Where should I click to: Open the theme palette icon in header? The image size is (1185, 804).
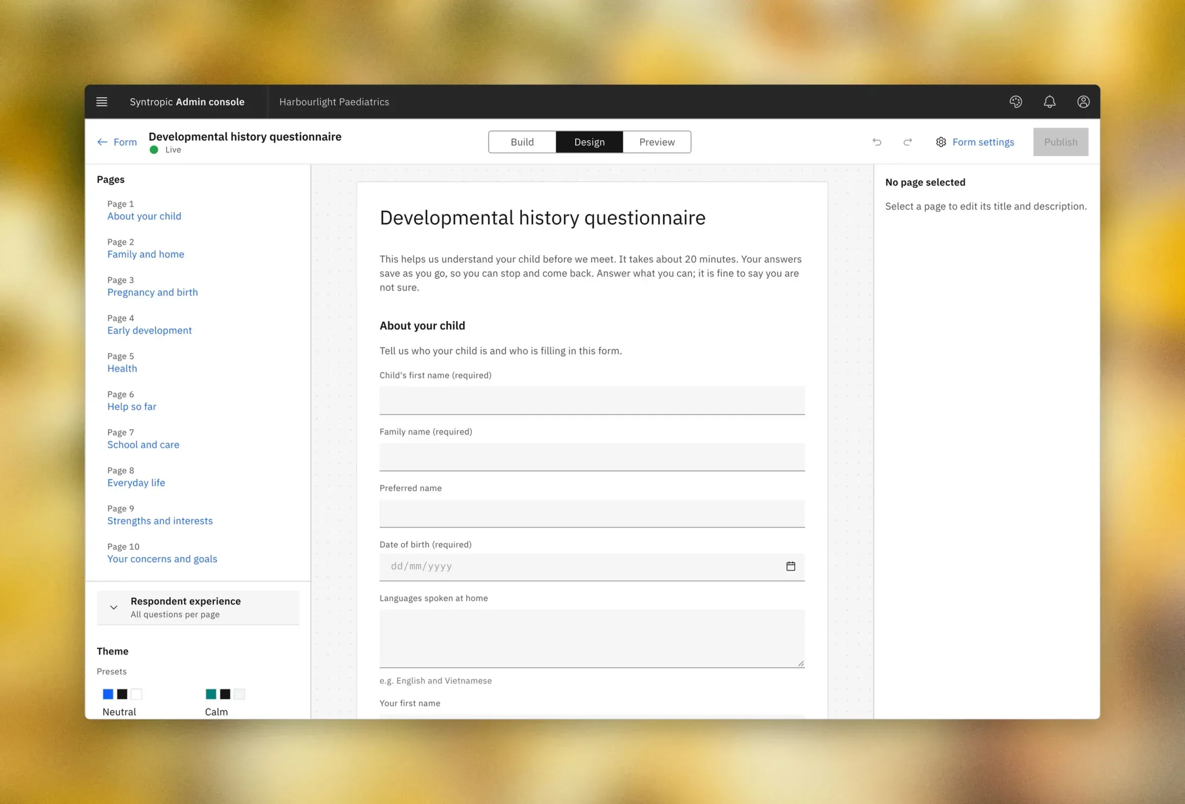[1015, 102]
